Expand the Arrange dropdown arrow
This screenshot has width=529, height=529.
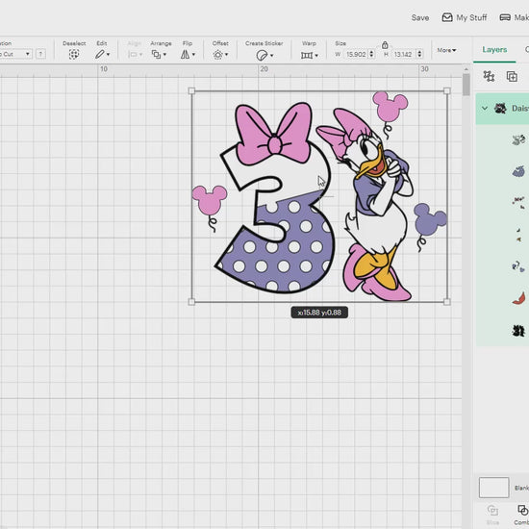[164, 54]
